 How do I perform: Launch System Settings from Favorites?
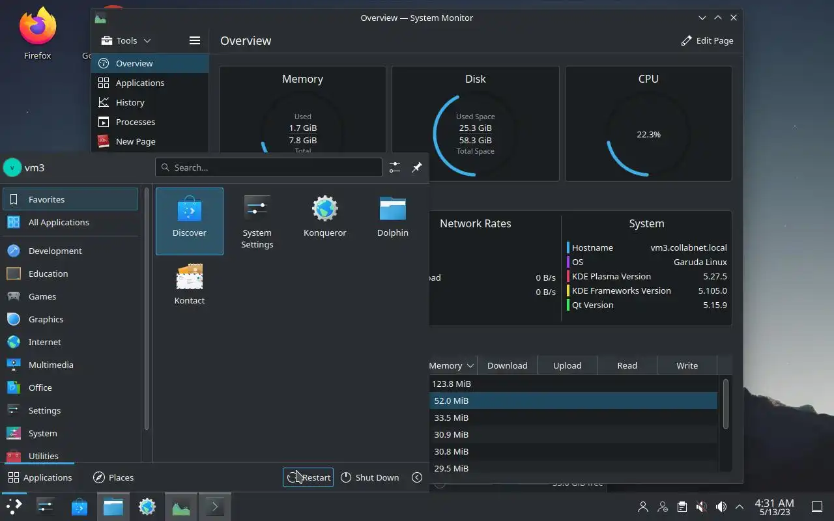tap(257, 221)
